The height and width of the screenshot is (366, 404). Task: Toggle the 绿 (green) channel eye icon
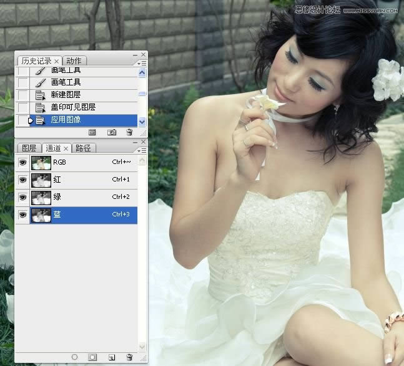23,197
